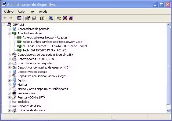Click Adaptadores de pantalla display icon
Screen dimensions: 172x121
(14, 29)
